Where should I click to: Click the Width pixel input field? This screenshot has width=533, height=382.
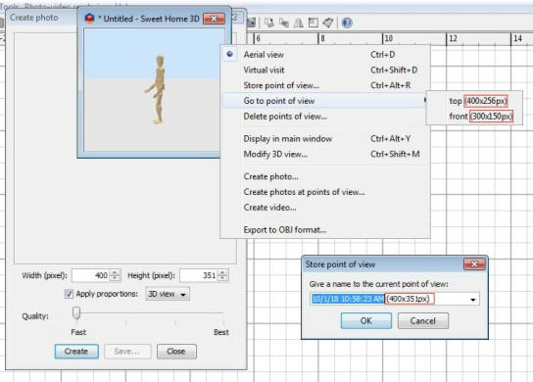coord(91,275)
